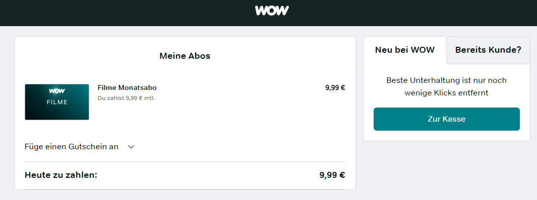Switch to the 'Bereits Kunde?' tab

pyautogui.click(x=488, y=50)
